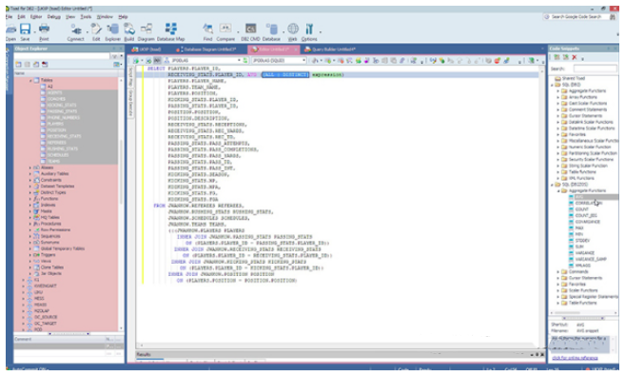Click the online reference link
This screenshot has width=625, height=376.
coord(575,358)
